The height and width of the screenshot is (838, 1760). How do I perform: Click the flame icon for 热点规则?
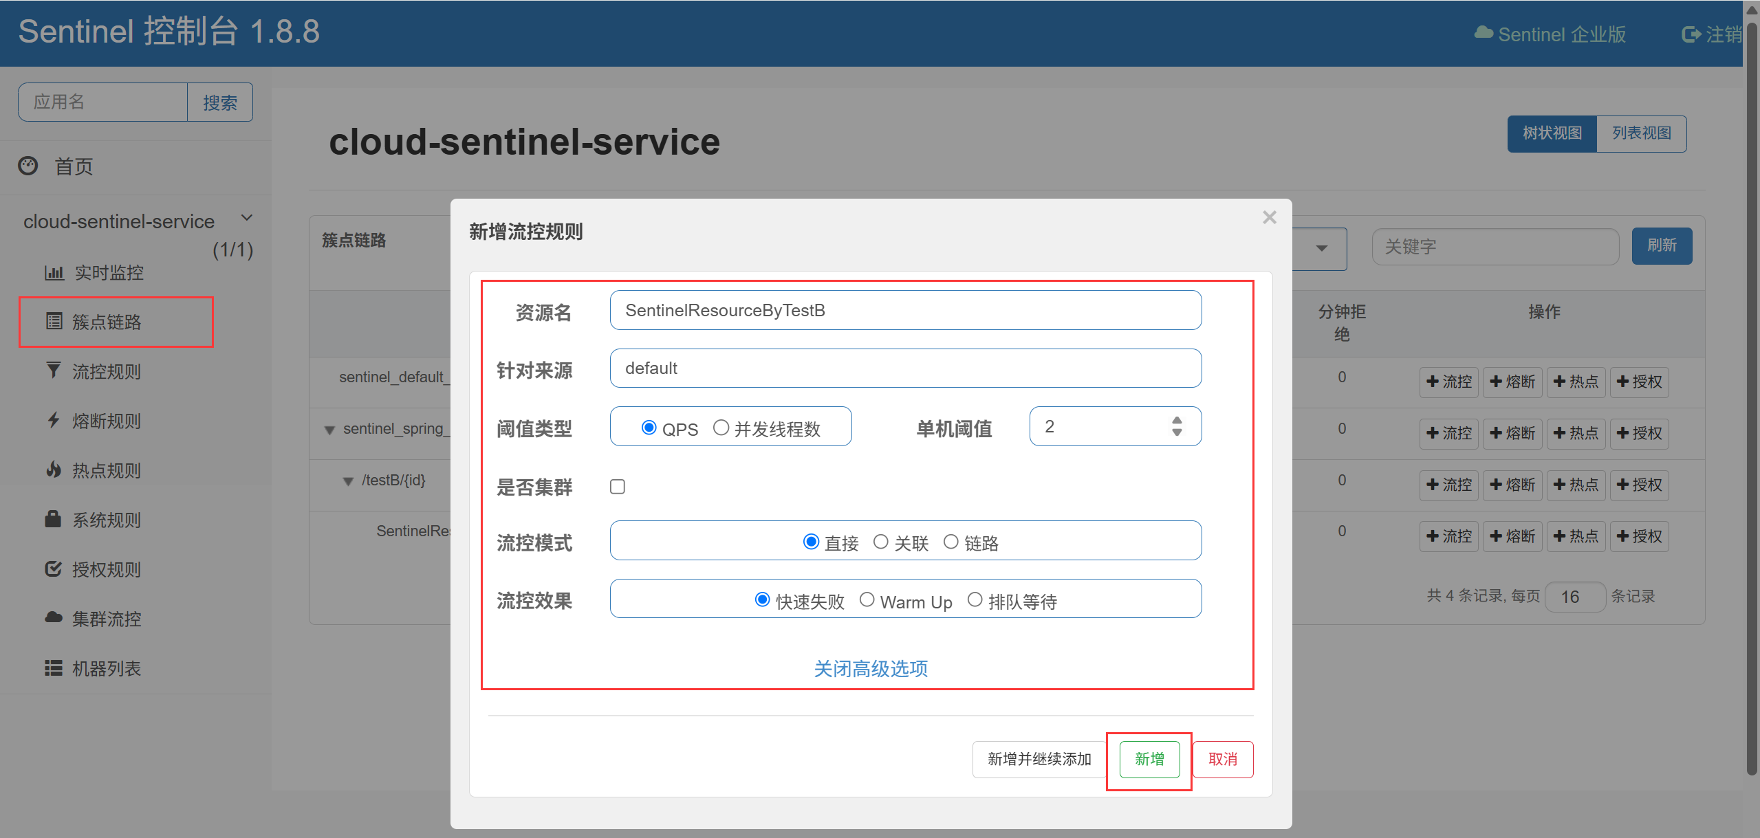[x=53, y=470]
